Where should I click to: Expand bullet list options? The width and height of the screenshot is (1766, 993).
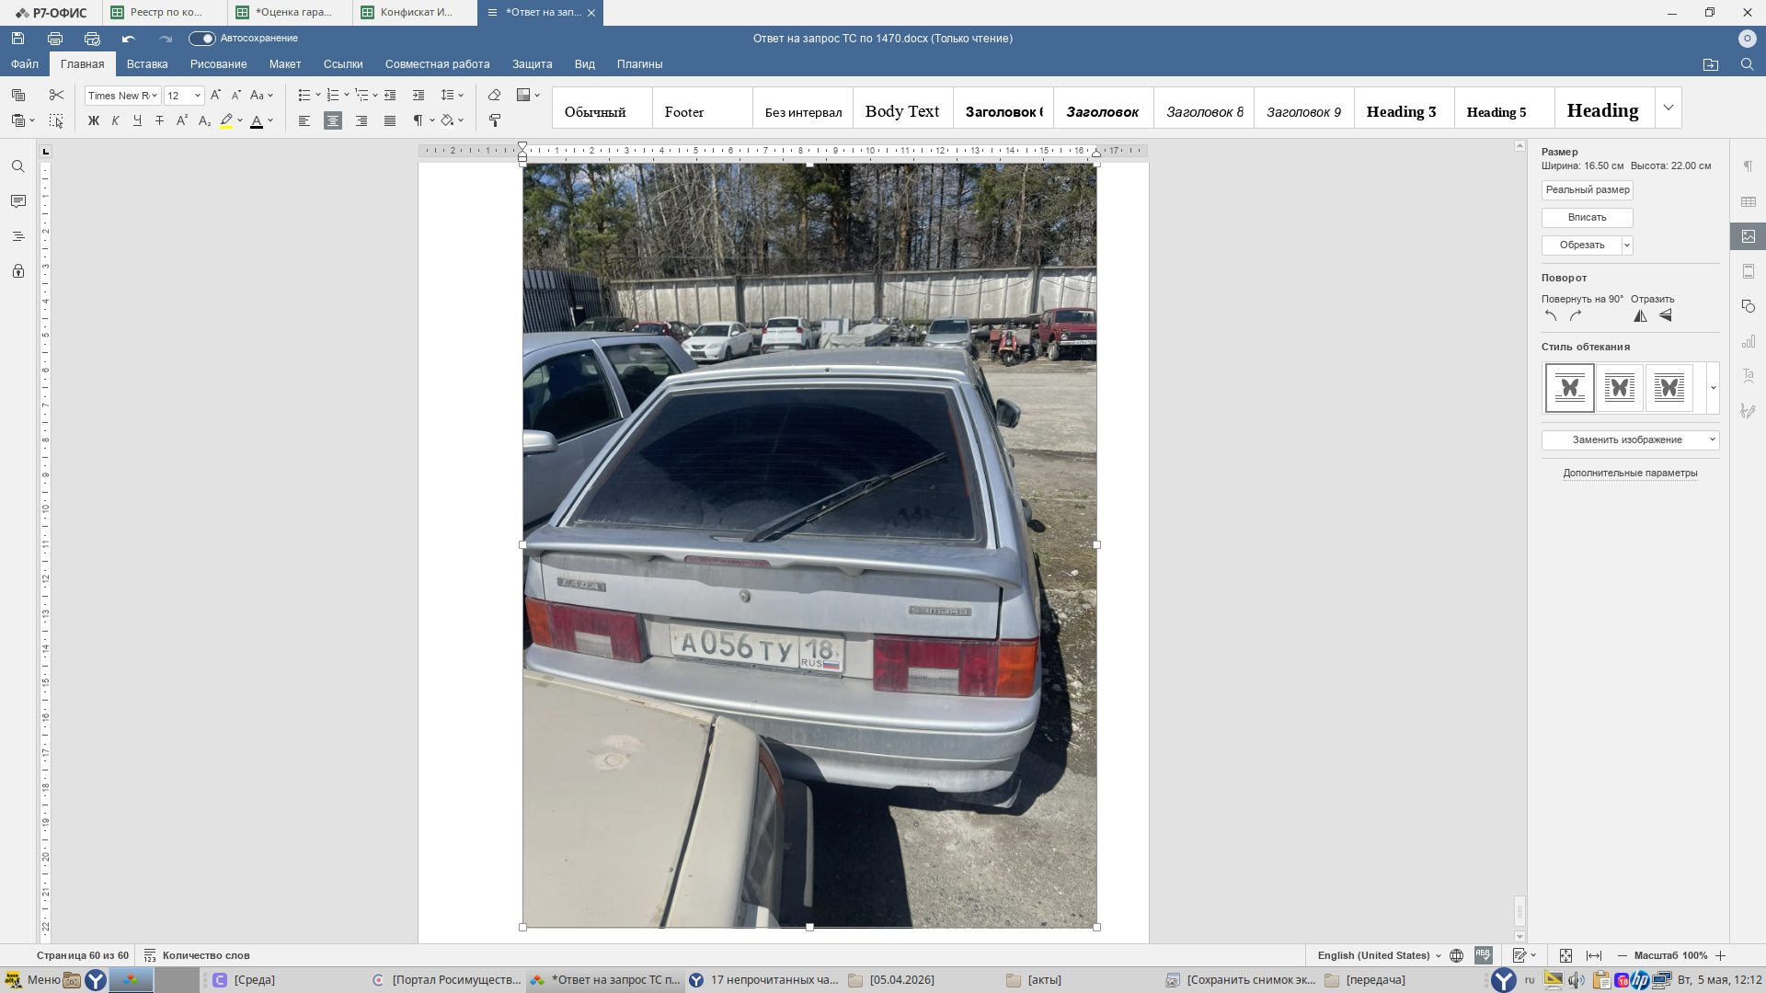(318, 96)
